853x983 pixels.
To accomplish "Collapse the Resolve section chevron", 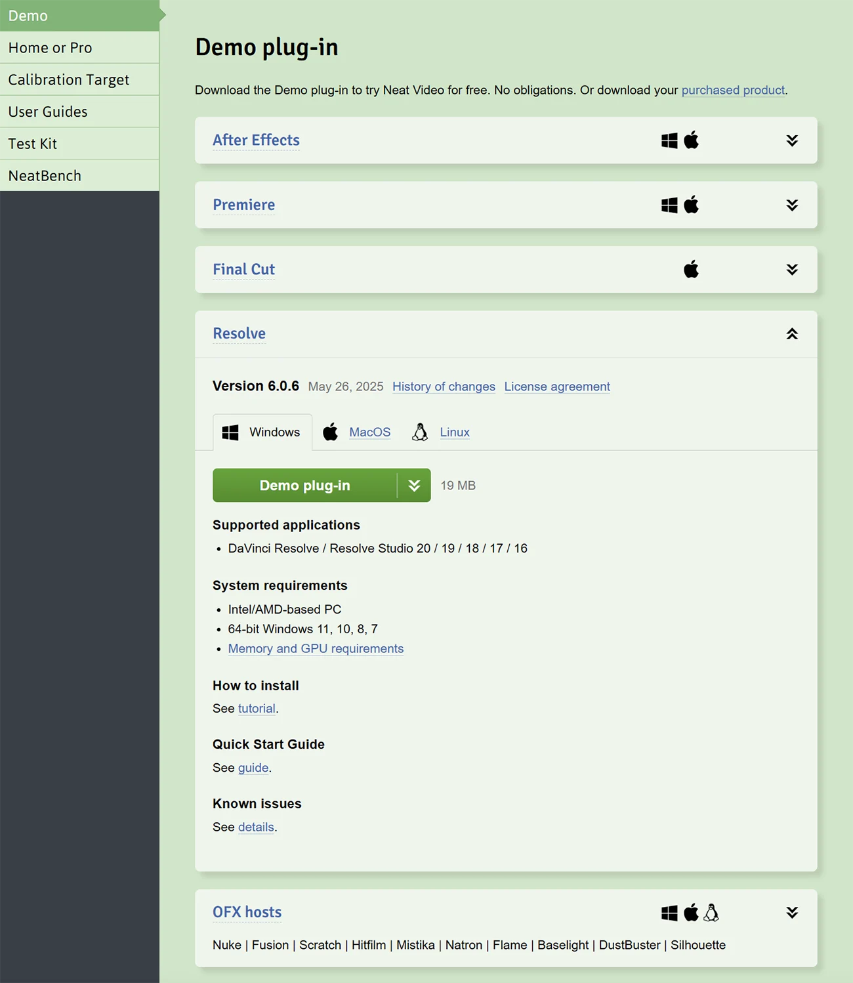I will (792, 334).
